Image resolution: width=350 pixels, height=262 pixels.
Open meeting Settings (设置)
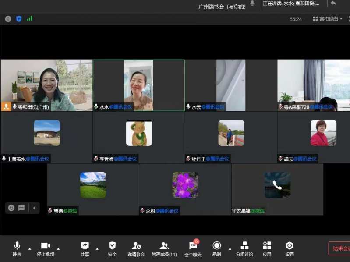pos(290,248)
